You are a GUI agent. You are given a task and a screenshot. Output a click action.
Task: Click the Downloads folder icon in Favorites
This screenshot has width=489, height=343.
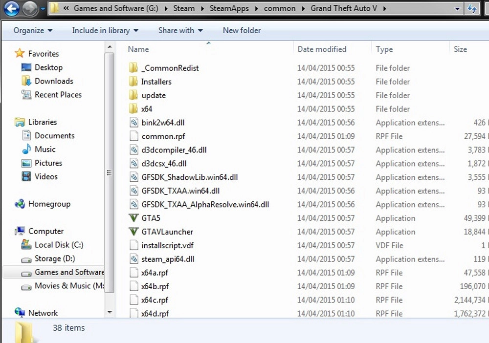[26, 81]
